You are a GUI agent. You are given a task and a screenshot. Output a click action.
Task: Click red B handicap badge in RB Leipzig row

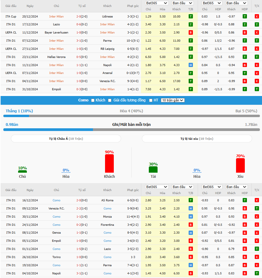click(244, 49)
